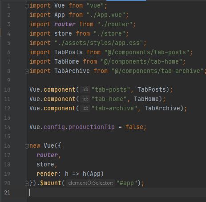Click line number 9 in the gutter

point(9,81)
